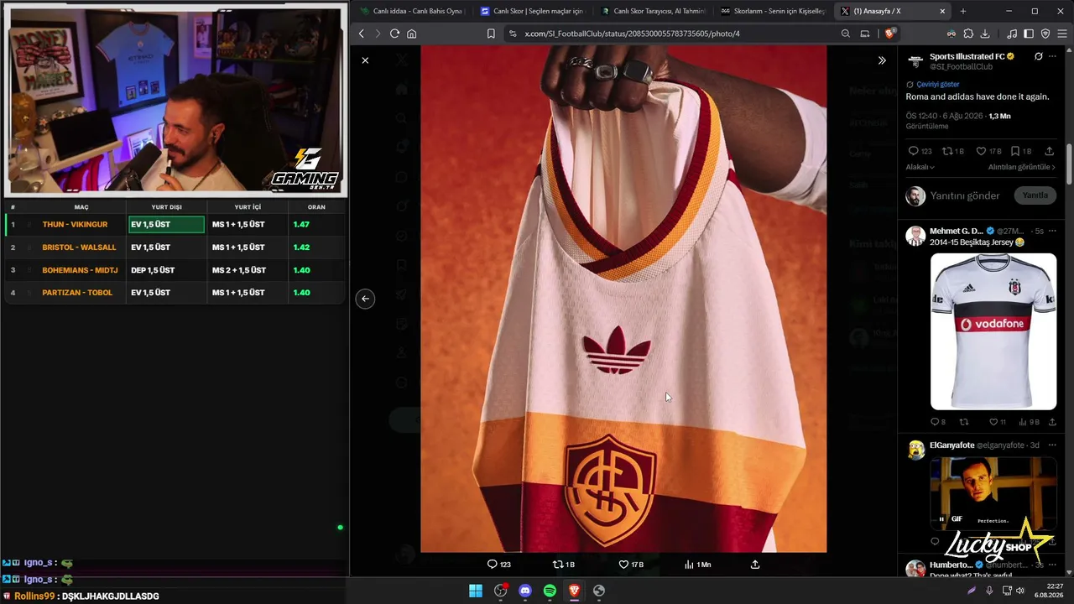Open the browser extensions puzzle icon
Image resolution: width=1074 pixels, height=604 pixels.
tap(968, 34)
